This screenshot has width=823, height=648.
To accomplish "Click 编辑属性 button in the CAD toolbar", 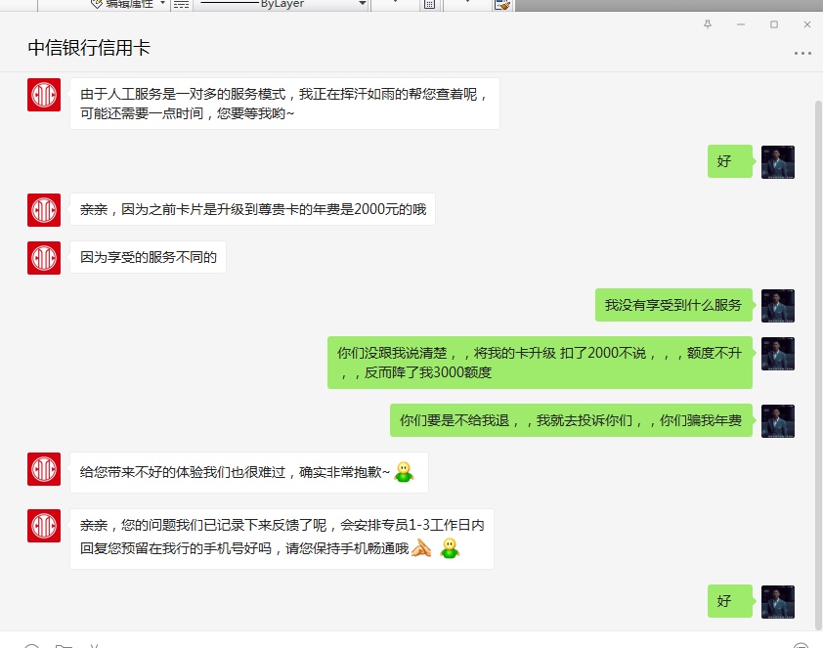I will [x=123, y=4].
